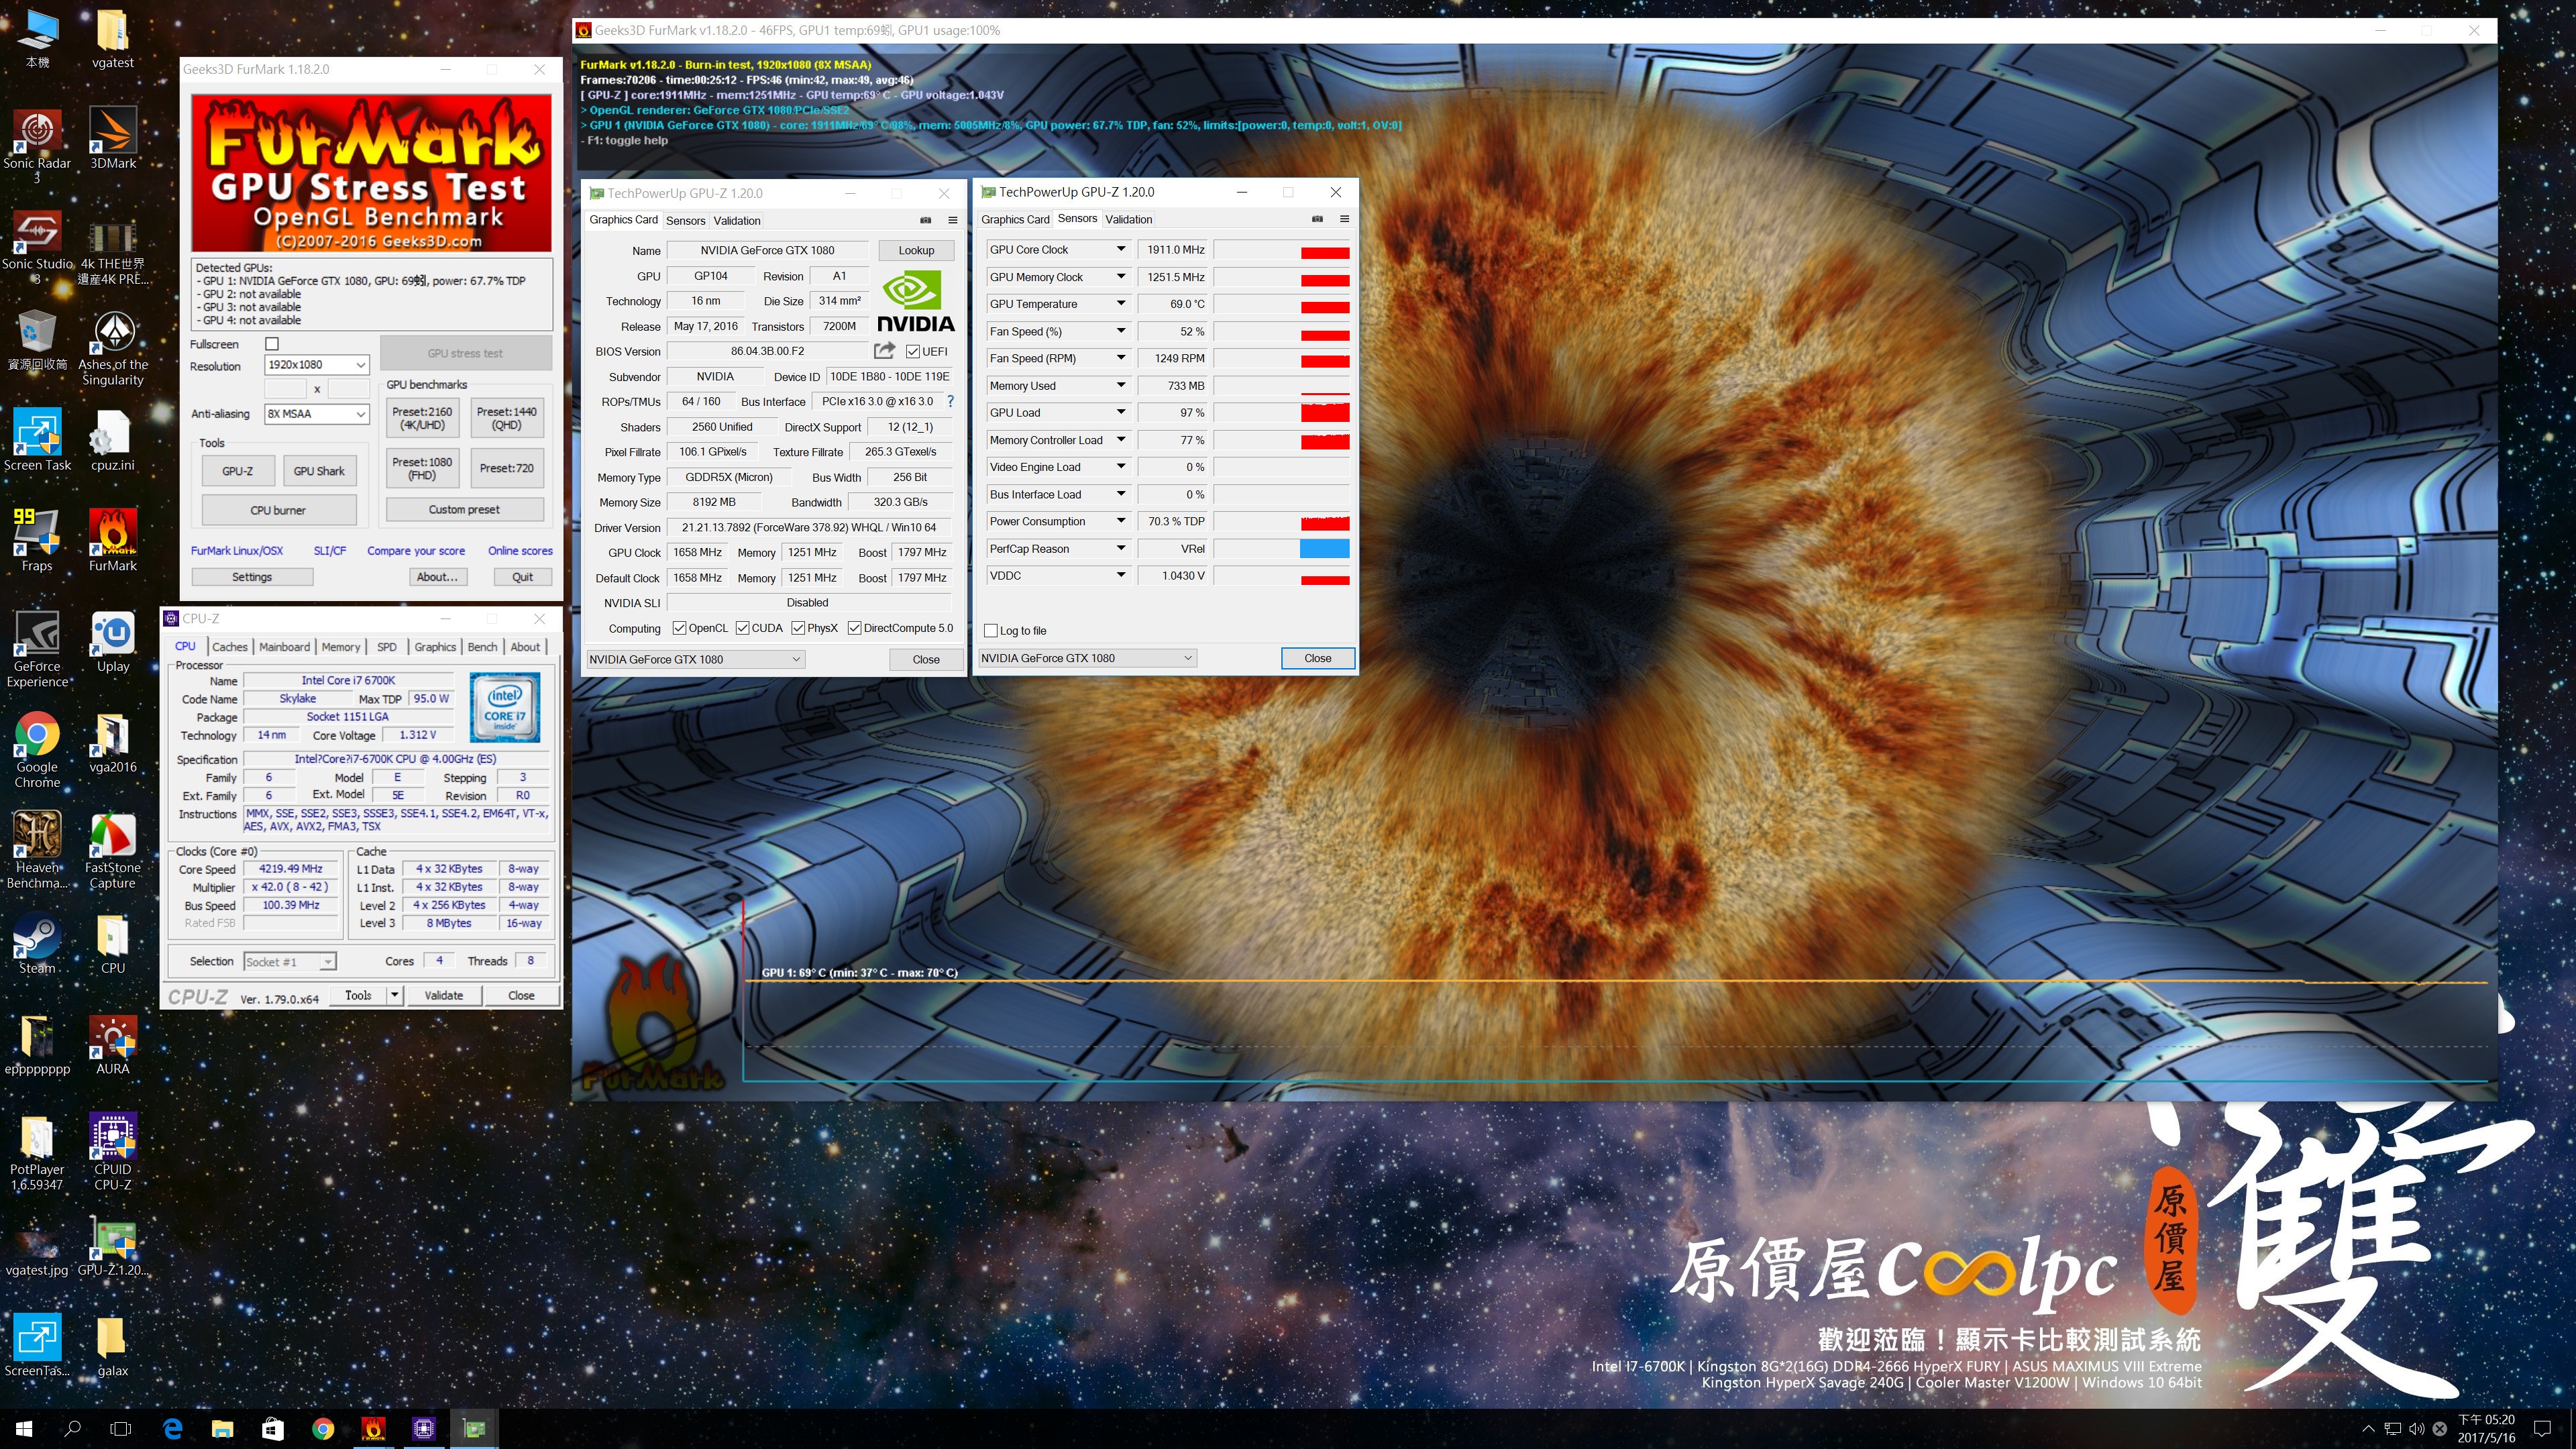Click the GPU Shark tool button

(x=319, y=471)
